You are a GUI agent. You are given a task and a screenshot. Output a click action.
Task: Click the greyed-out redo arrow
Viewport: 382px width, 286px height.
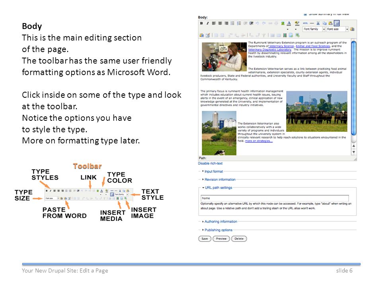(264, 23)
